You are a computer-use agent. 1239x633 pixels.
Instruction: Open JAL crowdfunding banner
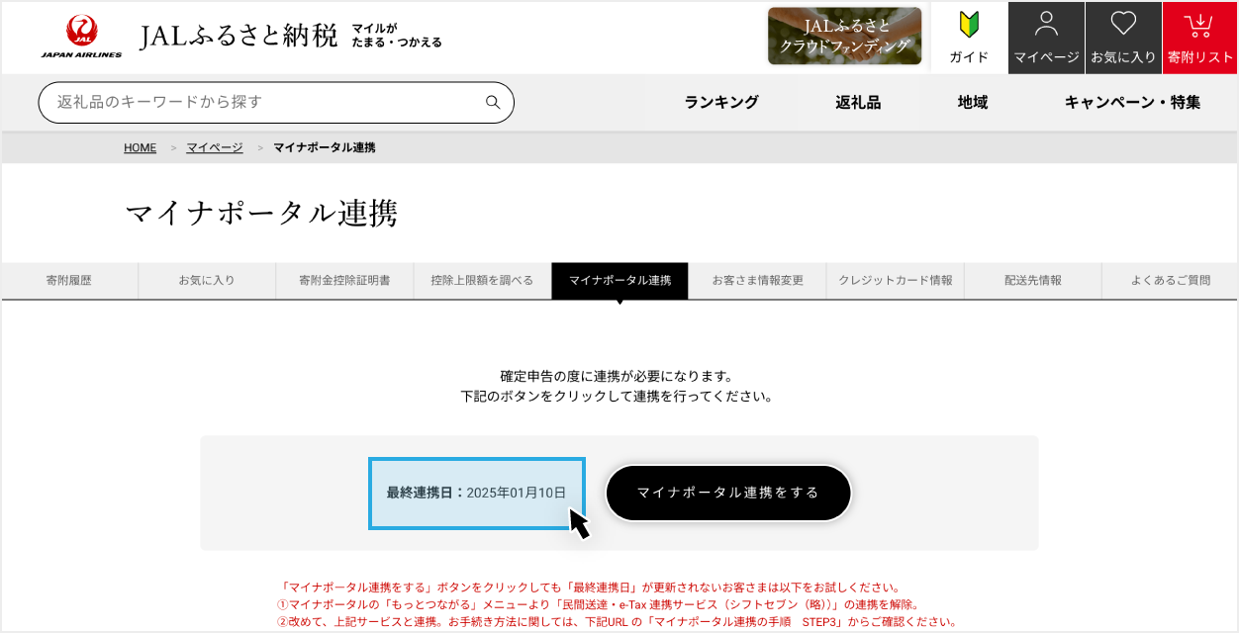844,37
